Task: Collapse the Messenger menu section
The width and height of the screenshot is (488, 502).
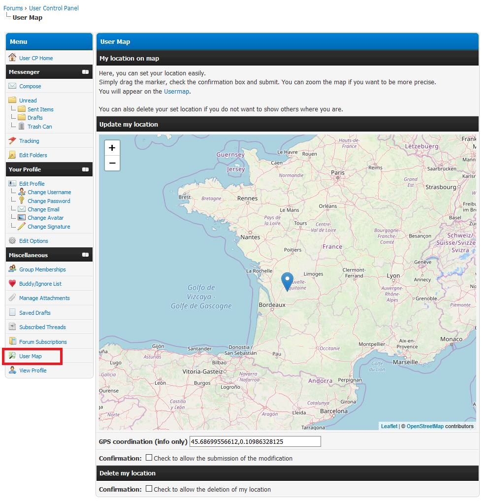Action: [x=85, y=72]
